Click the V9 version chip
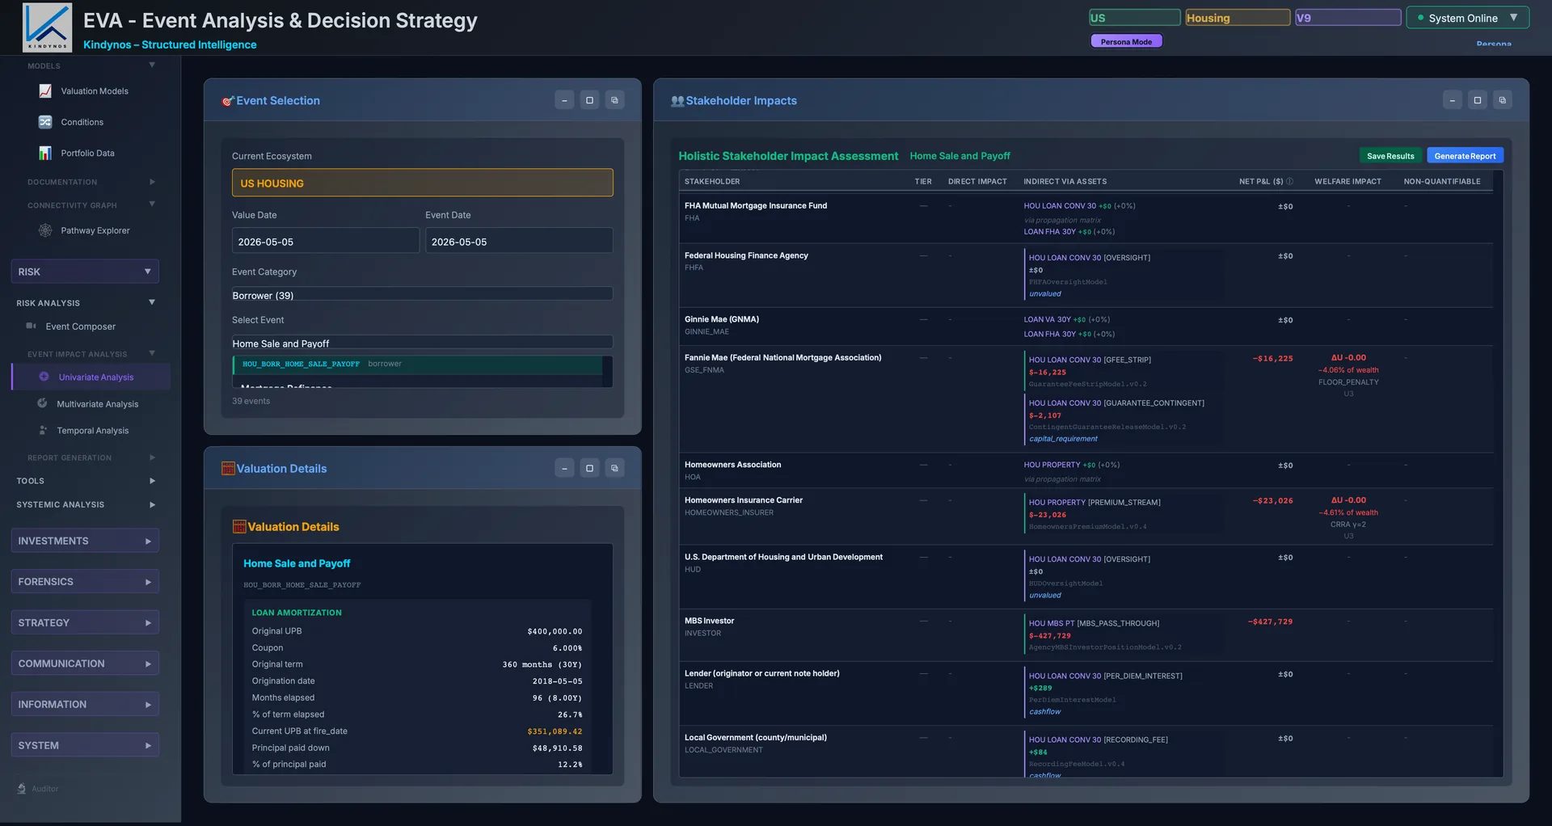This screenshot has width=1552, height=826. click(1347, 18)
